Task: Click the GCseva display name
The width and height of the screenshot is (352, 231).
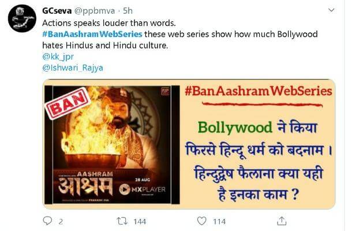Action: [57, 11]
